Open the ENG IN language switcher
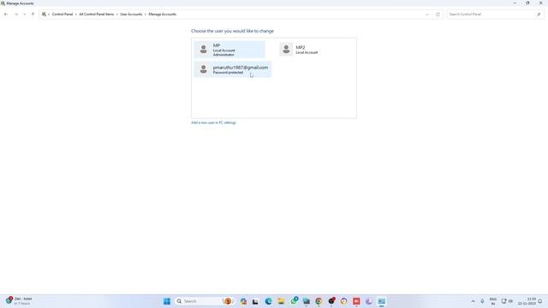Screen dimensions: 548x308 click(493, 301)
